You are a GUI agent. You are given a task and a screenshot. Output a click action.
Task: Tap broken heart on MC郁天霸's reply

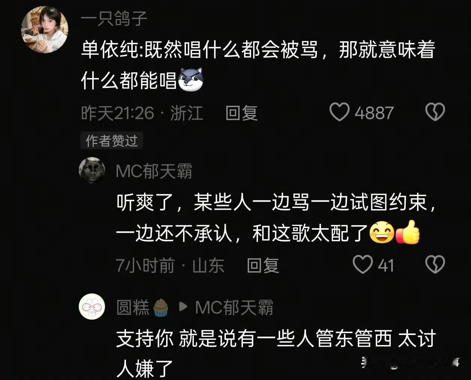pos(435,265)
